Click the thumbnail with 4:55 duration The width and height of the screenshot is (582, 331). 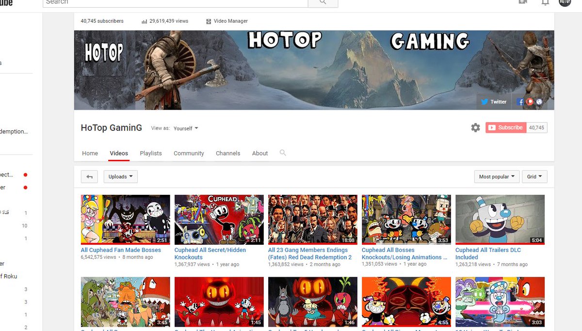pos(406,302)
